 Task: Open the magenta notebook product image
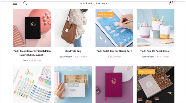pos(114,85)
